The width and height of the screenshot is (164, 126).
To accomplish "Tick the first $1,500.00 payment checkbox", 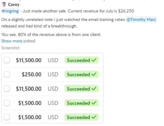I will coord(7,103).
